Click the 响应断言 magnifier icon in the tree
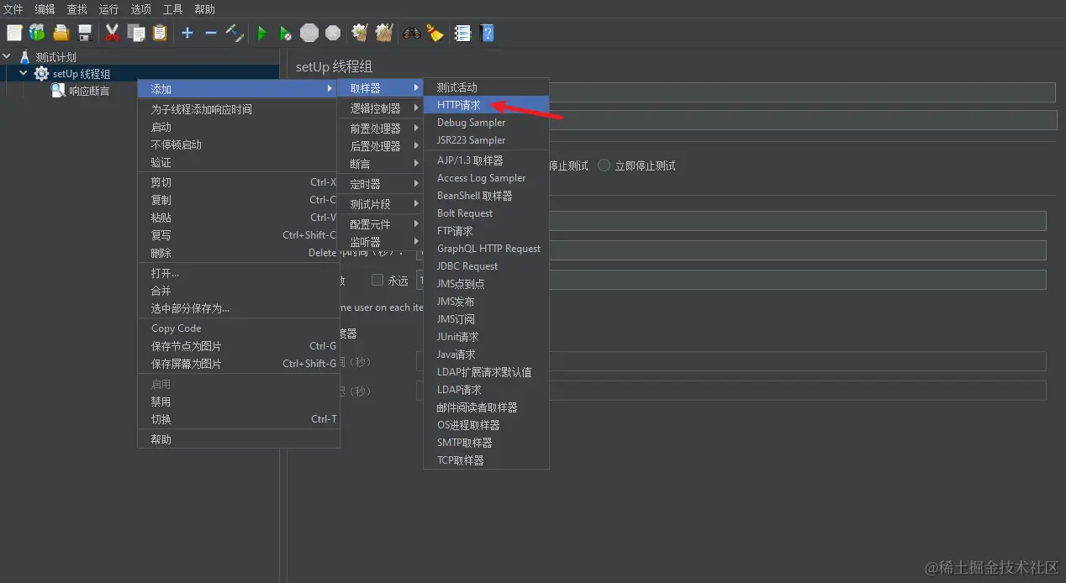Image resolution: width=1066 pixels, height=583 pixels. (x=58, y=91)
